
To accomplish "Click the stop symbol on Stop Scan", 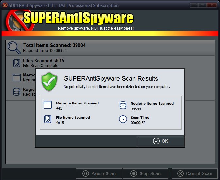I will [134, 173].
